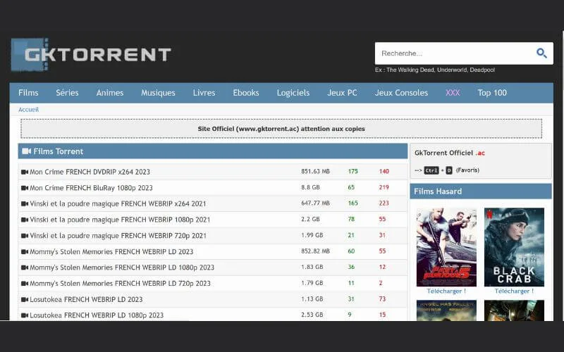
Task: Open Mommy's Stolen Memories FRENCH WEBRIP LD 2023
Action: click(x=111, y=251)
